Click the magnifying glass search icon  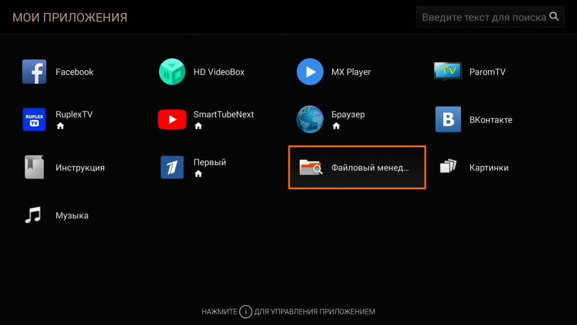554,17
